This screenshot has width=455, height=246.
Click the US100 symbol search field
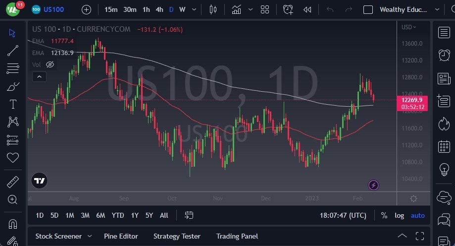(x=53, y=9)
